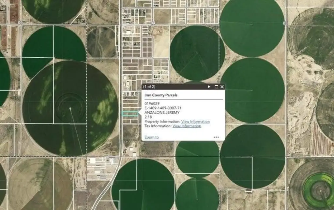The width and height of the screenshot is (334, 210).
Task: Select the cyan highlighted parcel on map
Action: [129, 114]
